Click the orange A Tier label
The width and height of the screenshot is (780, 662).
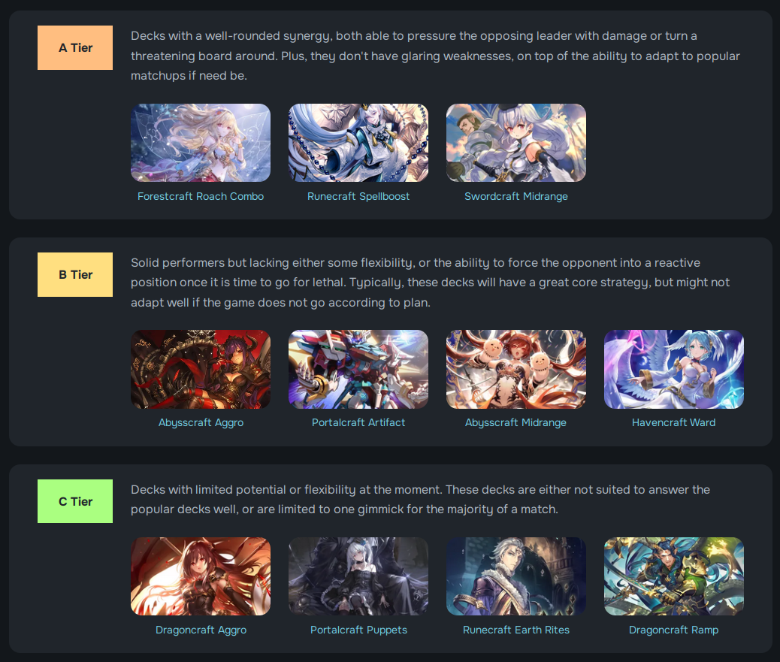pyautogui.click(x=75, y=48)
